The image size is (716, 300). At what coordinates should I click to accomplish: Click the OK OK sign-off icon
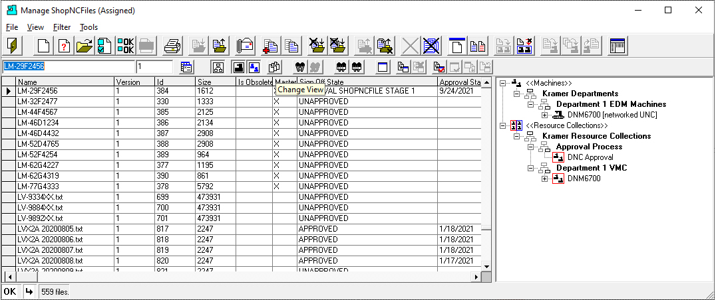[x=125, y=46]
